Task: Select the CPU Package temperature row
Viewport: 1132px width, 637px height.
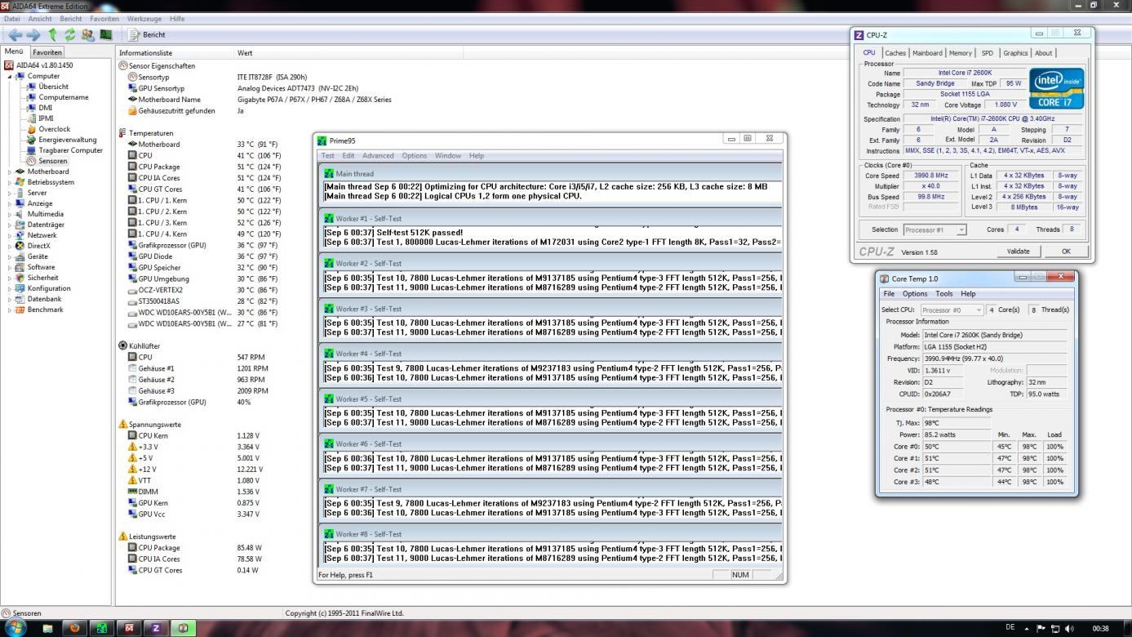Action: (204, 167)
